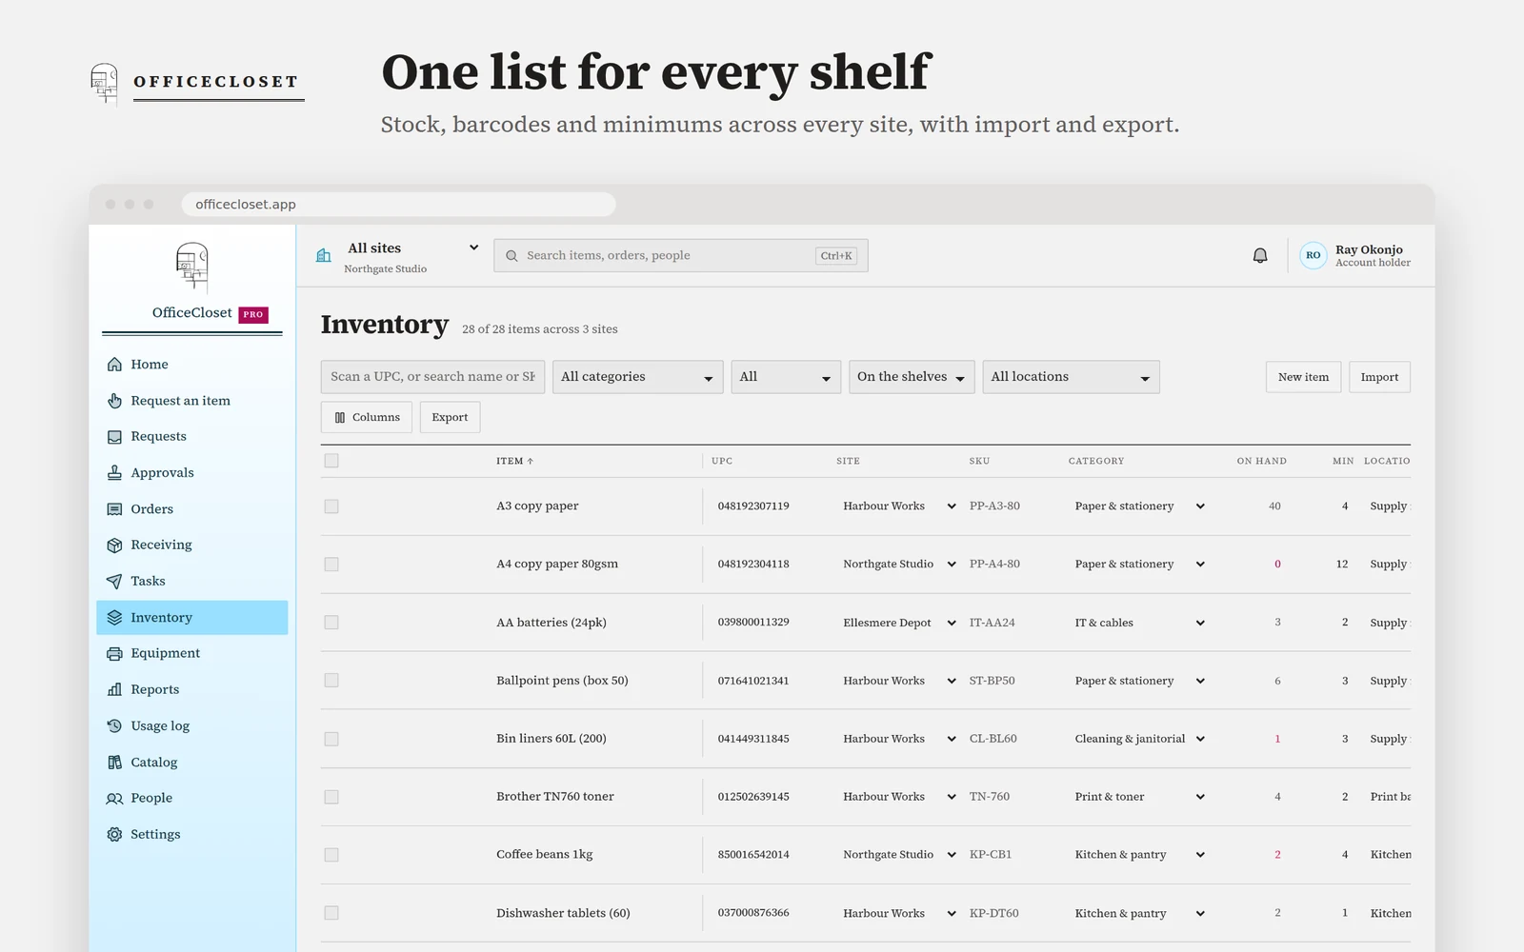Click the Tasks paper-plane icon
Viewport: 1524px width, 952px height.
(114, 582)
